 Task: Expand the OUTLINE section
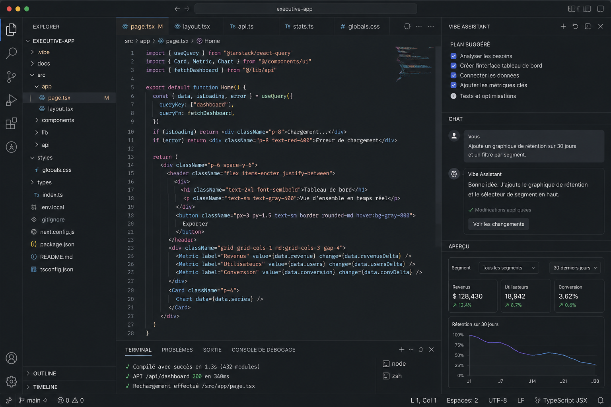click(69, 373)
